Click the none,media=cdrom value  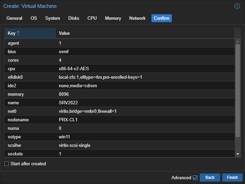tap(78, 86)
